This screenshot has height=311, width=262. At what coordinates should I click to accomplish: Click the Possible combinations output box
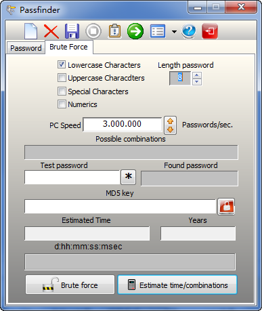tap(131, 152)
